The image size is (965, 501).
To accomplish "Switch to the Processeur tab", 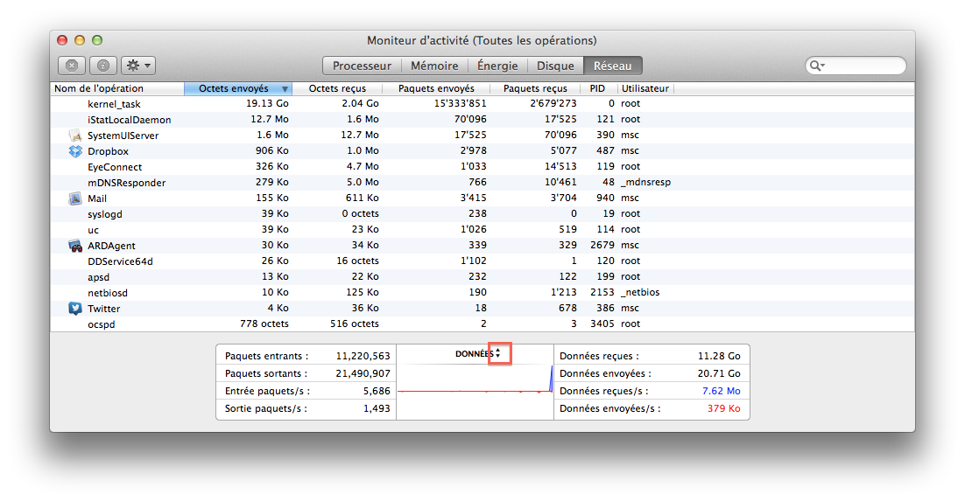I will click(362, 66).
